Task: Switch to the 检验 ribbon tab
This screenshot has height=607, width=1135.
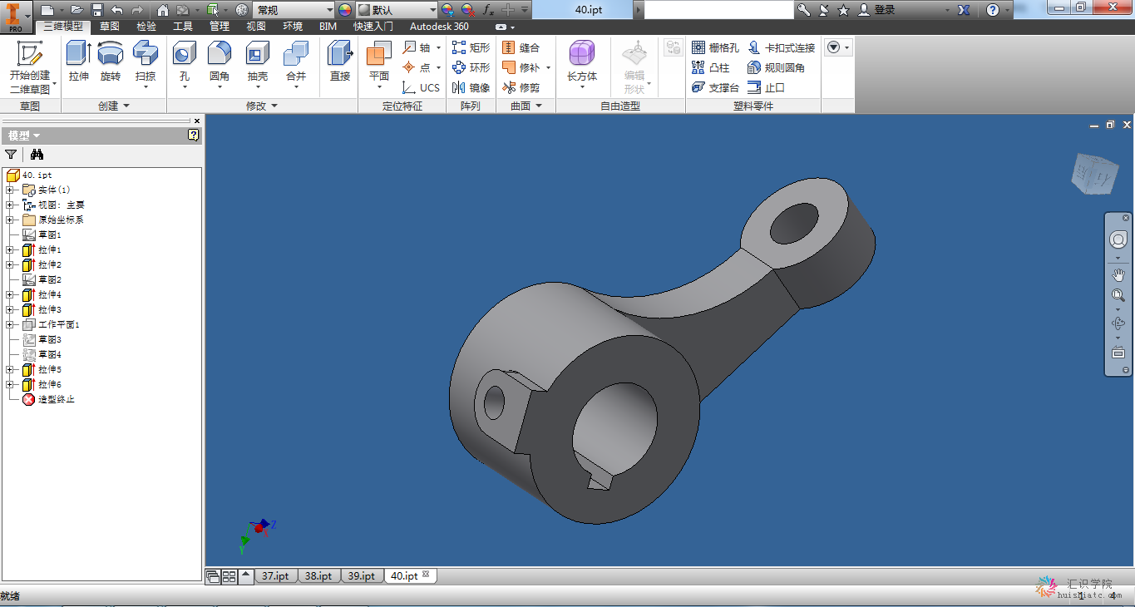Action: tap(146, 27)
